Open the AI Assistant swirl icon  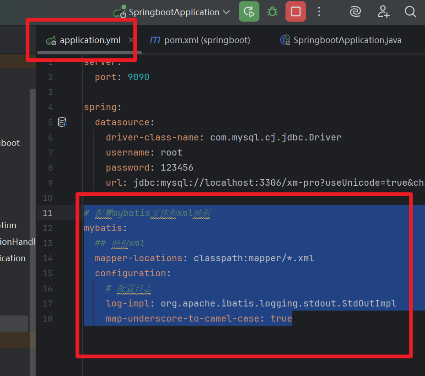(355, 11)
